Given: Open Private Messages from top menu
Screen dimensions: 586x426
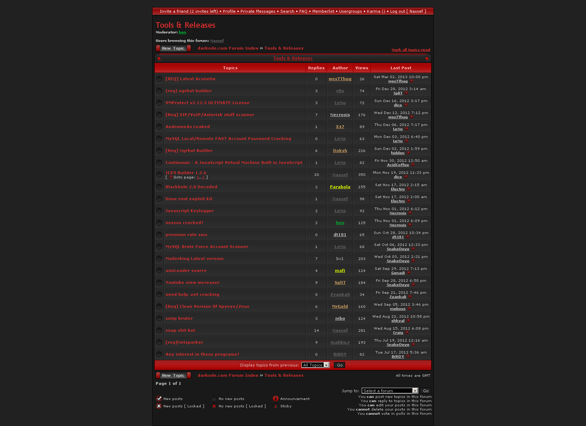Looking at the screenshot, I should point(258,11).
